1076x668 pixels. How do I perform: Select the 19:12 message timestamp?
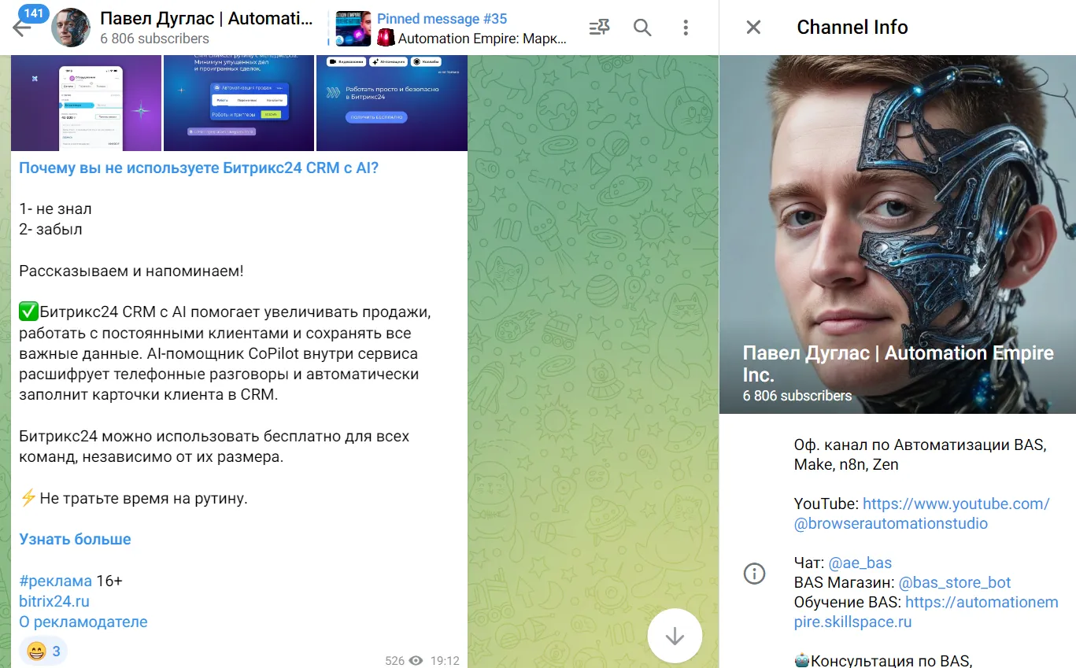pyautogui.click(x=445, y=661)
